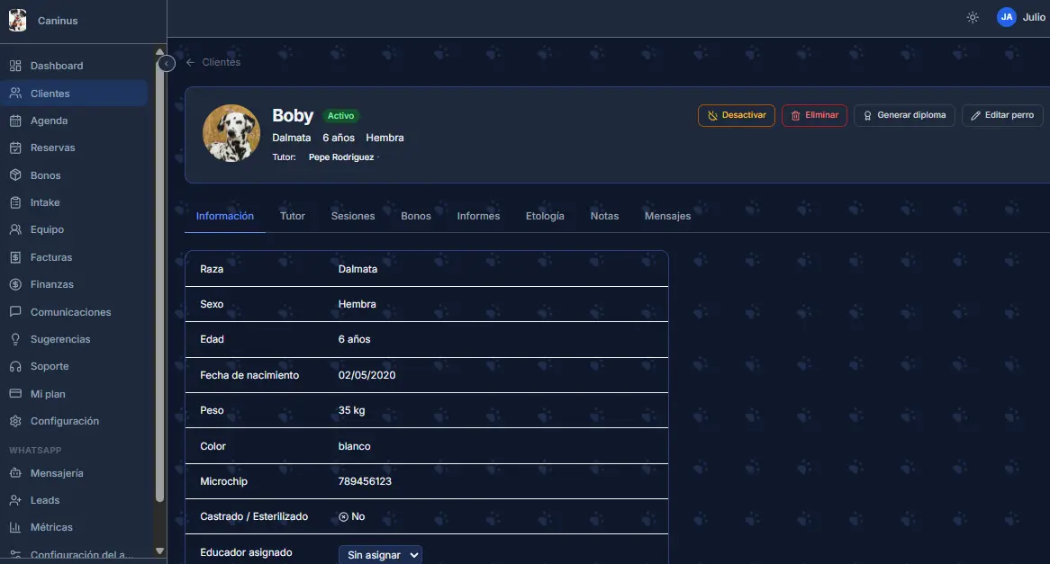Click the color value blanco
This screenshot has height=564, width=1050.
coord(354,446)
